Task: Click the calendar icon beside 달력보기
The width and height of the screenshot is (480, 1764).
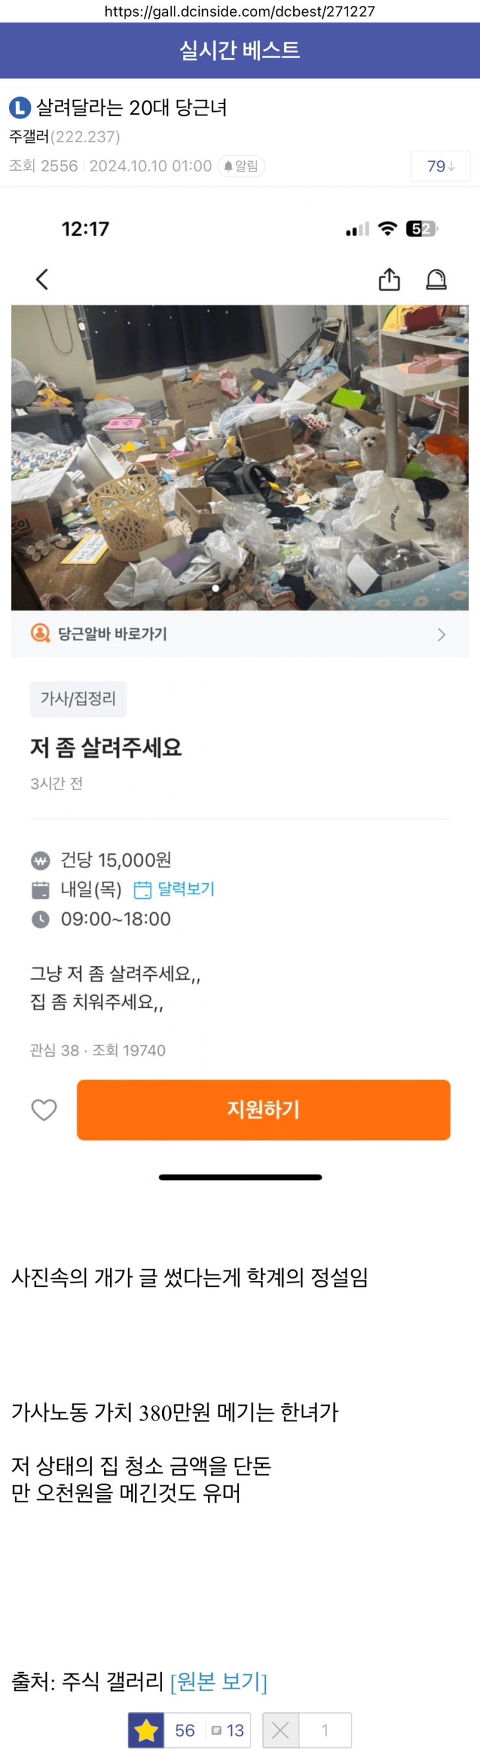Action: click(142, 890)
